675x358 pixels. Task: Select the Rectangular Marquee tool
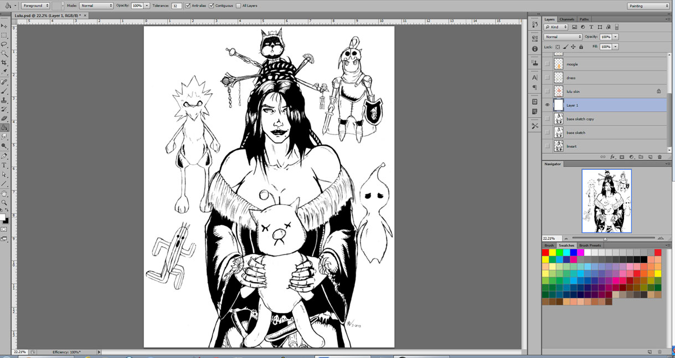pos(4,35)
